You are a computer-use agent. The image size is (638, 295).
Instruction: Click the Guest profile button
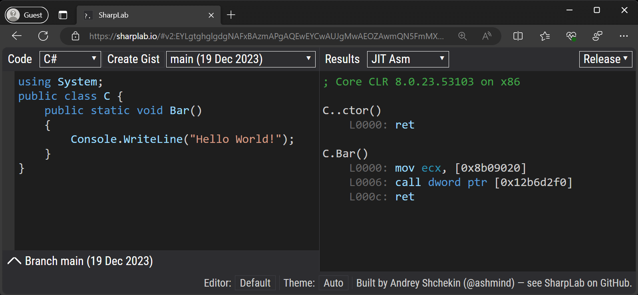pyautogui.click(x=26, y=15)
